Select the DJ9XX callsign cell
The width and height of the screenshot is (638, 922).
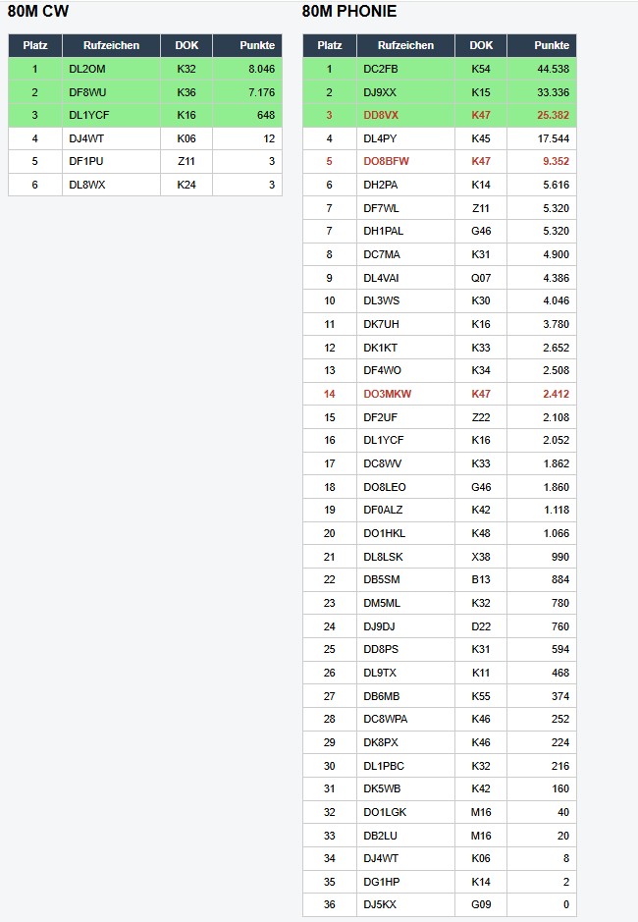380,92
